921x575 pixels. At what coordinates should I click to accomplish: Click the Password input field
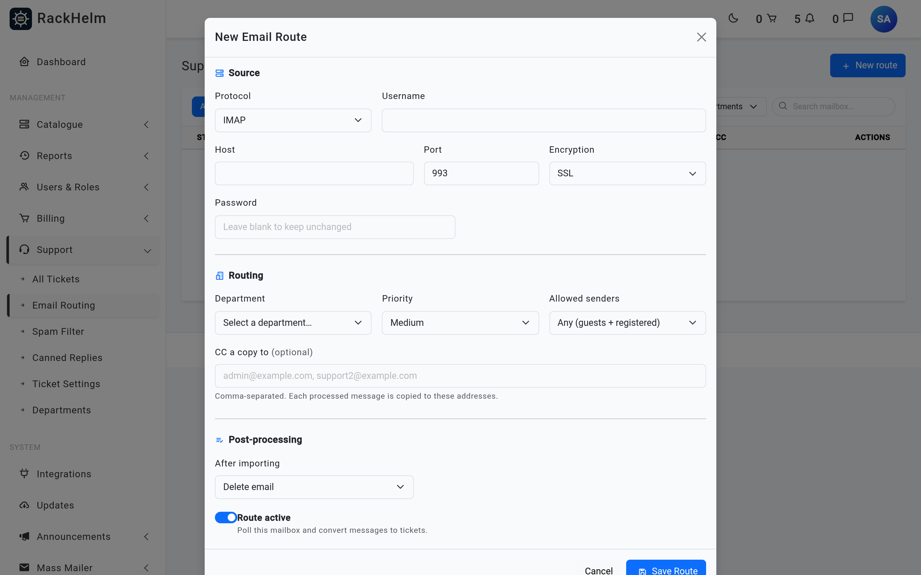coord(335,227)
